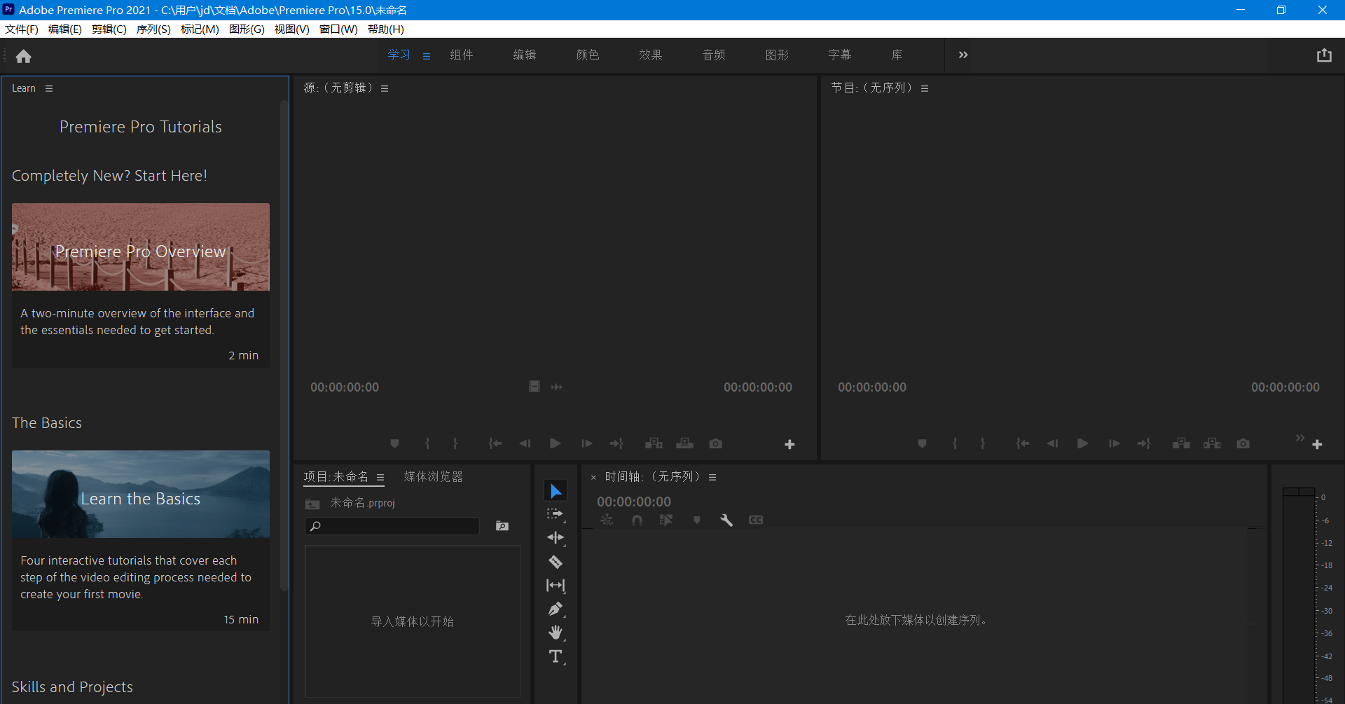Switch to 效果 workspace
Image resolution: width=1345 pixels, height=704 pixels.
coord(650,55)
